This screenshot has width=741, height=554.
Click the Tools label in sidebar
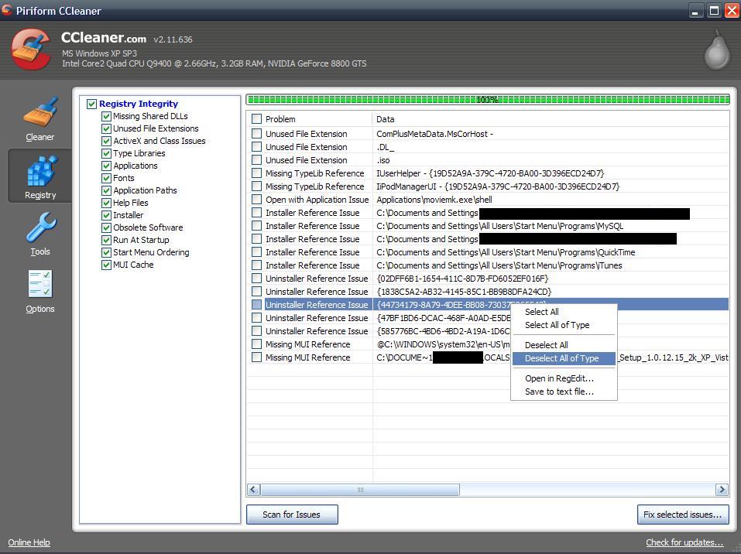40,251
